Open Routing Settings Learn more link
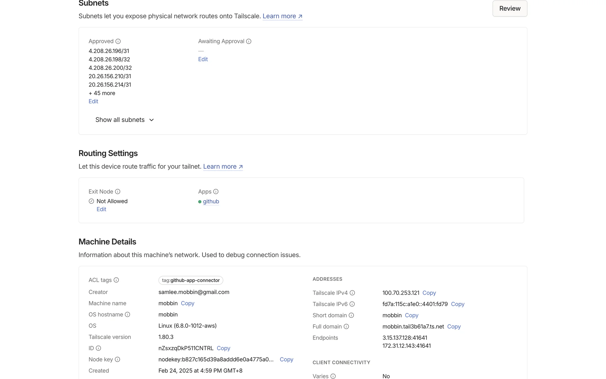 [223, 166]
